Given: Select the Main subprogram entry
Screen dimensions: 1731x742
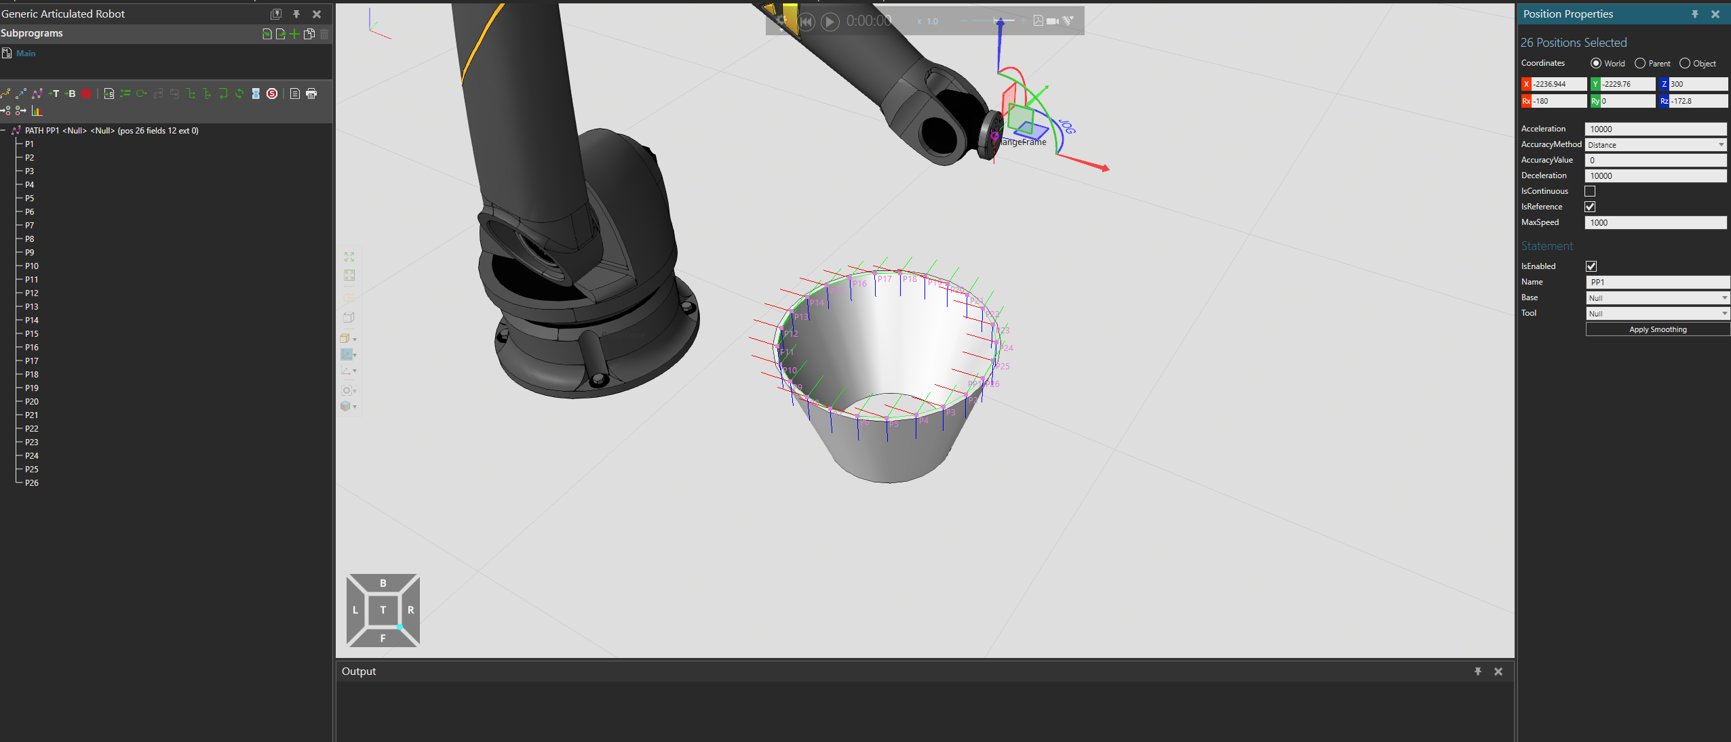Looking at the screenshot, I should click(x=26, y=54).
